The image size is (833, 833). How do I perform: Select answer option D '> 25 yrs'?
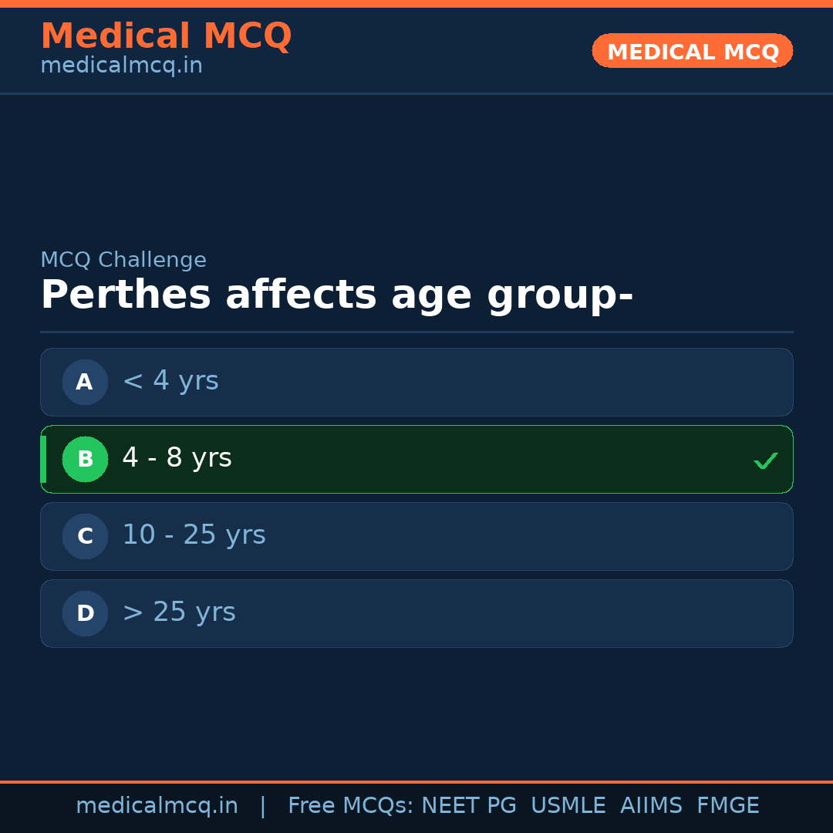click(416, 613)
